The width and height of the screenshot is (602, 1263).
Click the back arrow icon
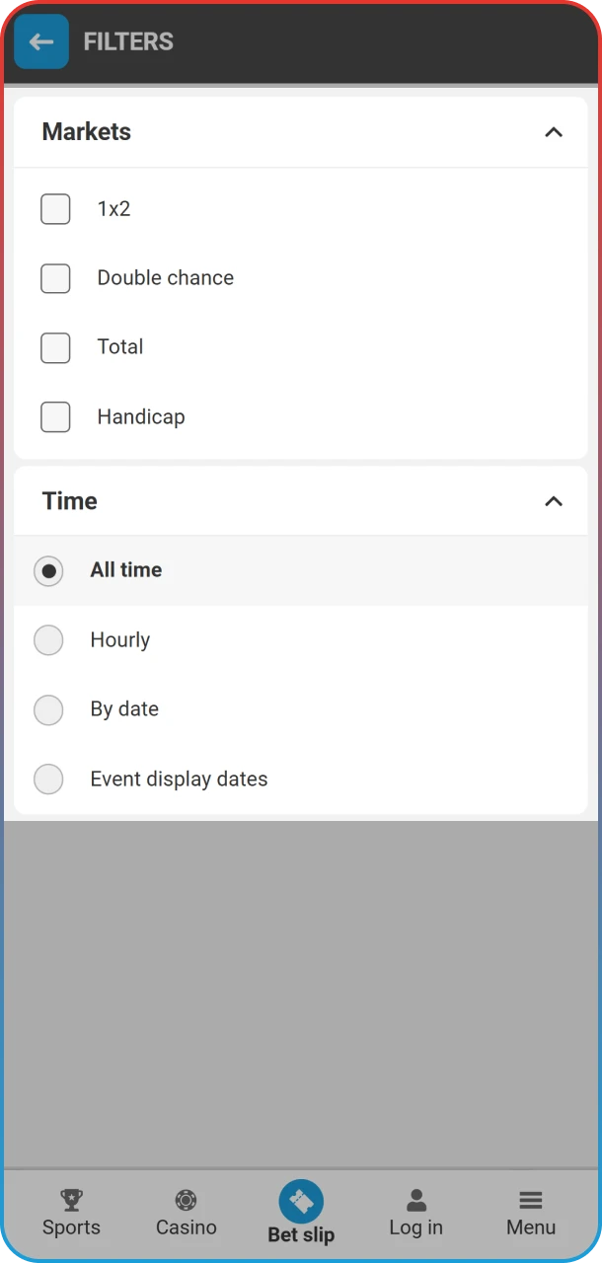(x=41, y=41)
